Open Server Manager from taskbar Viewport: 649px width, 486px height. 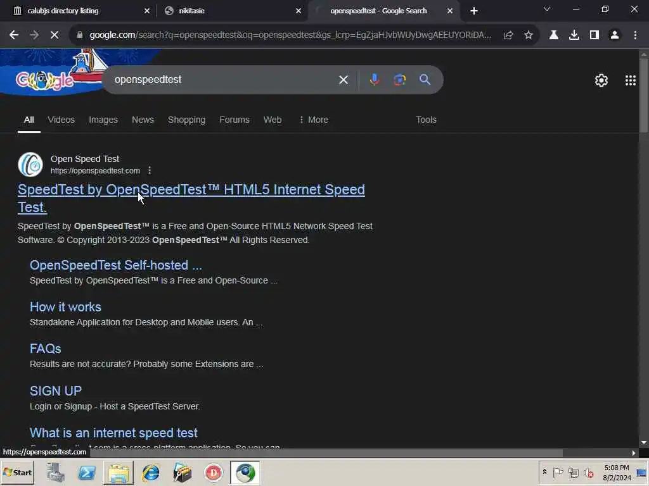pyautogui.click(x=55, y=472)
